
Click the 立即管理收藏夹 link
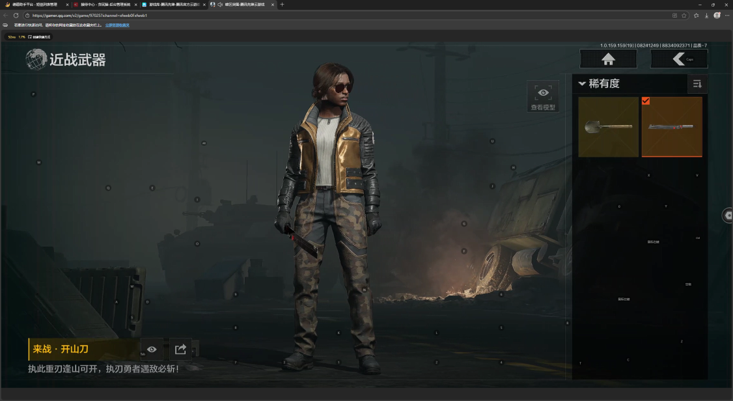[117, 25]
